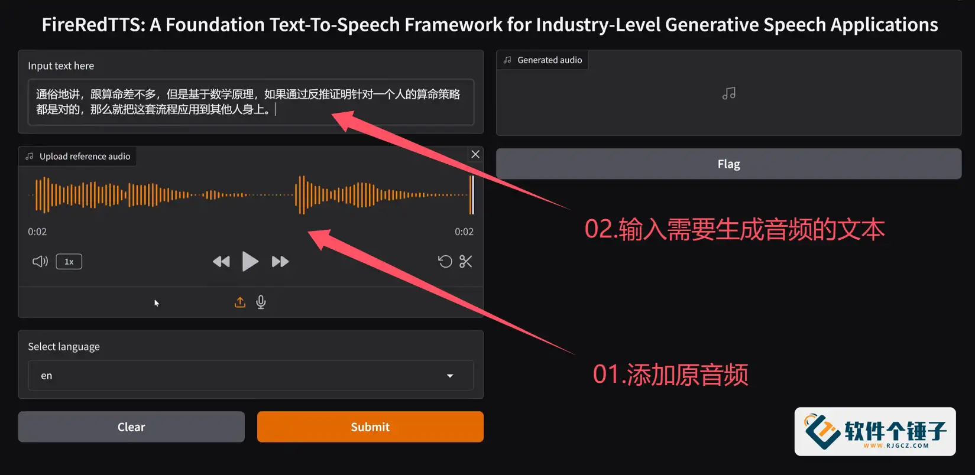Fast-forward the reference audio

[x=280, y=262]
